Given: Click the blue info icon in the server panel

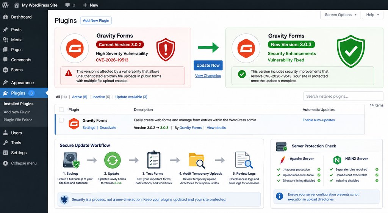Looking at the screenshot, I should [x=280, y=196].
